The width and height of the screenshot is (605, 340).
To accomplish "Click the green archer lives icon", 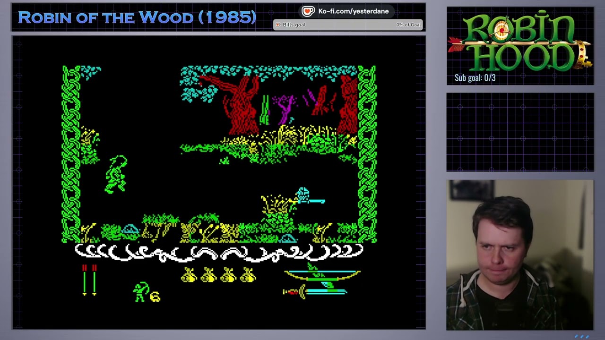I will click(x=141, y=292).
